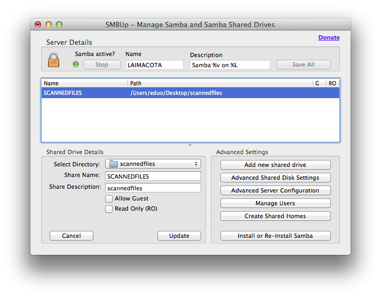Click the folder icon in Select Directory
Image resolution: width=381 pixels, height=297 pixels.
(x=114, y=164)
